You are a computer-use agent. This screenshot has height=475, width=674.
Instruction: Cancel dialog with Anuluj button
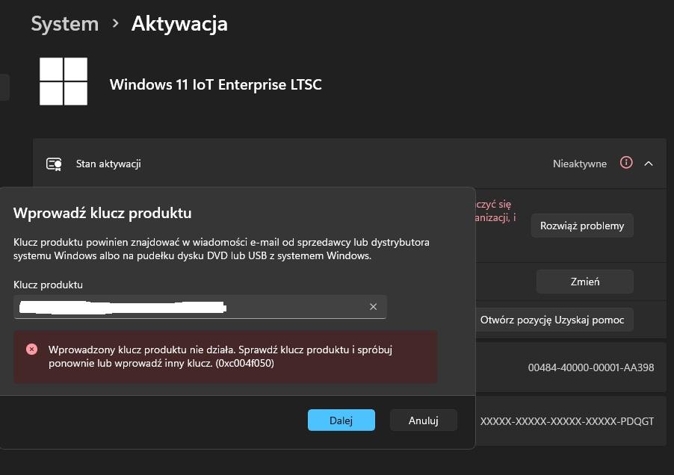(423, 420)
